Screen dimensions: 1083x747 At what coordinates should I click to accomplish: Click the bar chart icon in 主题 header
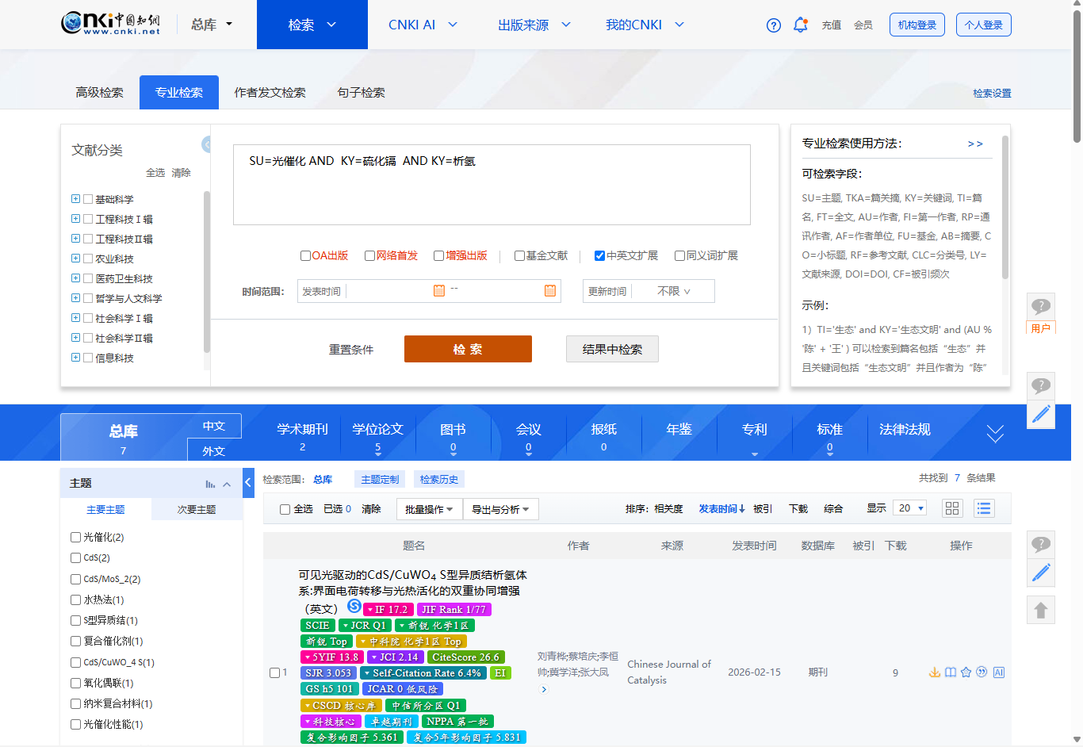[x=210, y=484]
